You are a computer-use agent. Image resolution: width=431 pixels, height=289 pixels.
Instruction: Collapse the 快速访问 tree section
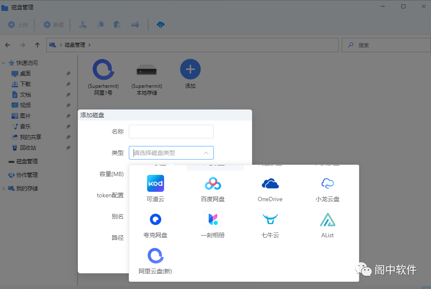click(3, 63)
